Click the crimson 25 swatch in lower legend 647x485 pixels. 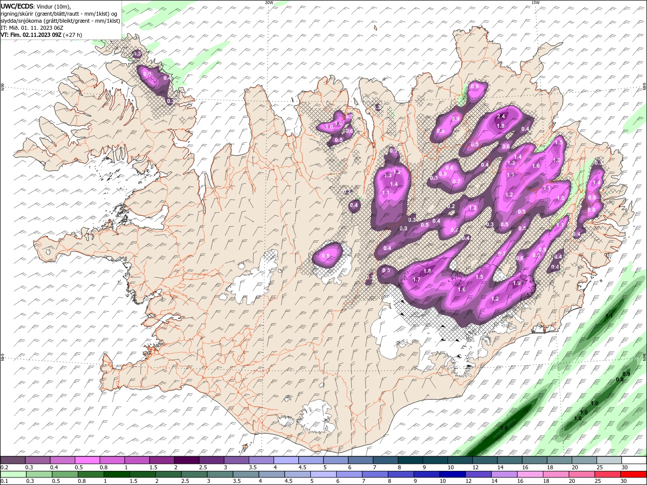click(x=608, y=474)
